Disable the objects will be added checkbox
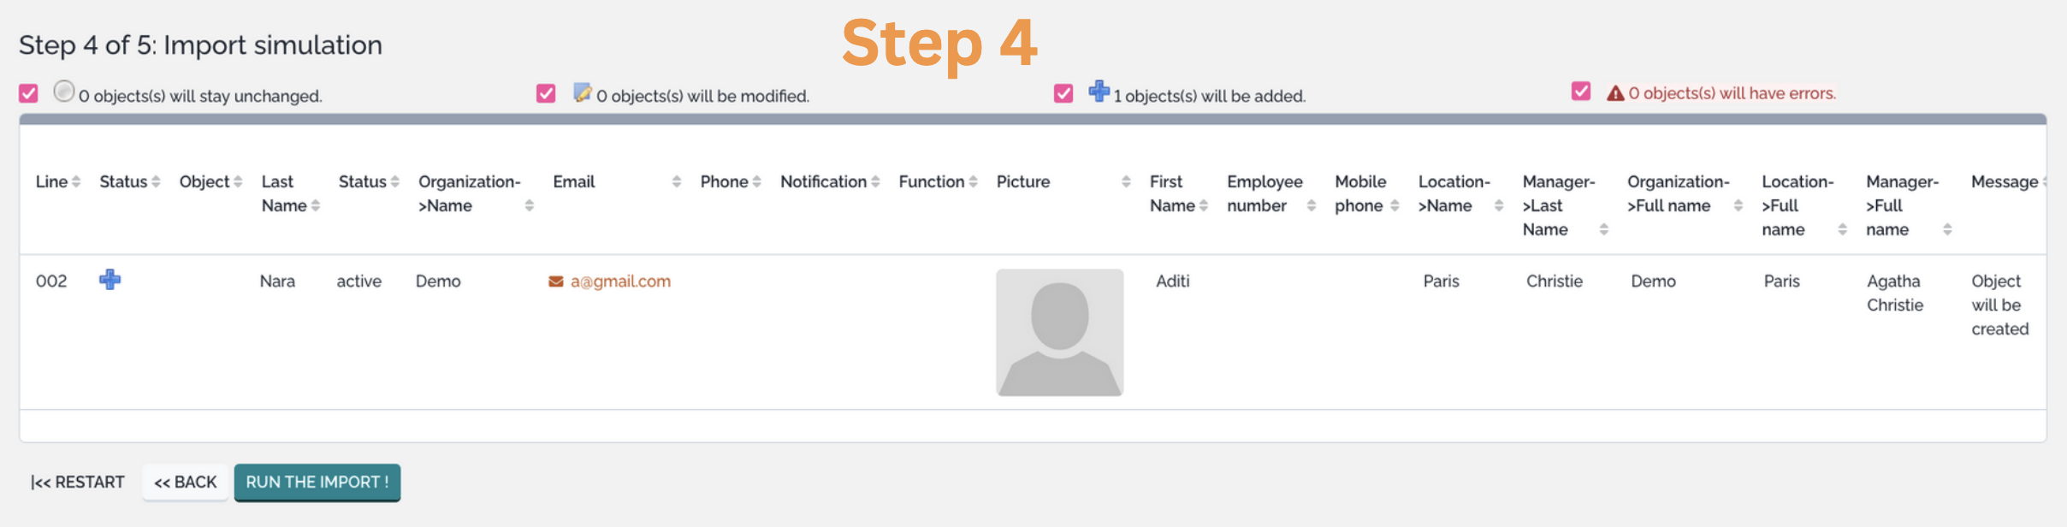This screenshot has height=527, width=2067. tap(1063, 93)
